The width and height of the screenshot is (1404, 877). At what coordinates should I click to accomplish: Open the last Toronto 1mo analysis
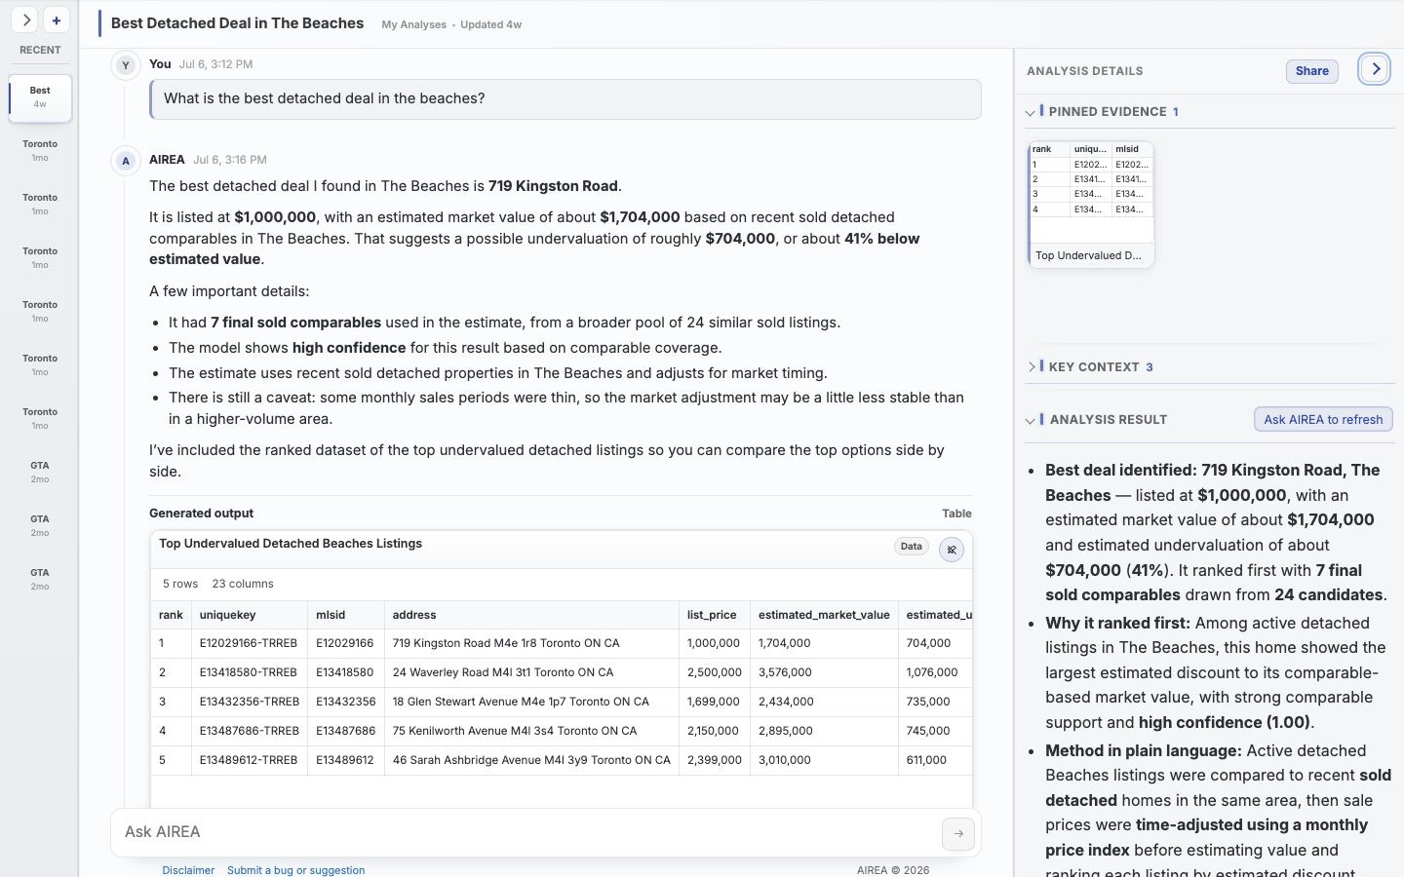tap(40, 418)
